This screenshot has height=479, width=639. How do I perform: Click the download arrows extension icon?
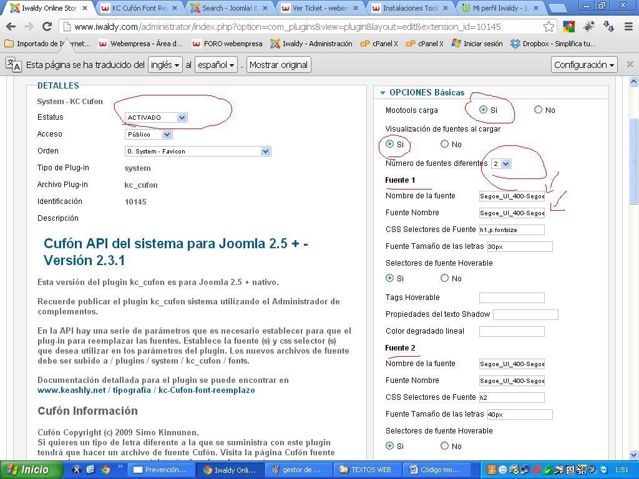pyautogui.click(x=608, y=27)
